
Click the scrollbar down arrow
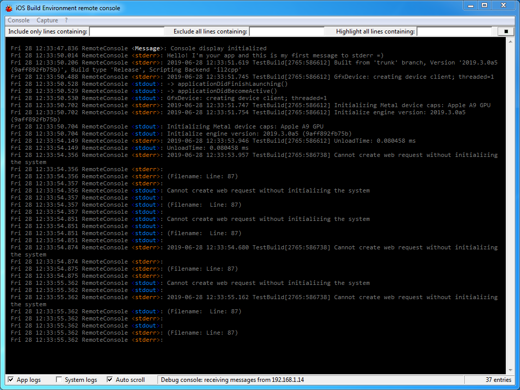[510, 370]
